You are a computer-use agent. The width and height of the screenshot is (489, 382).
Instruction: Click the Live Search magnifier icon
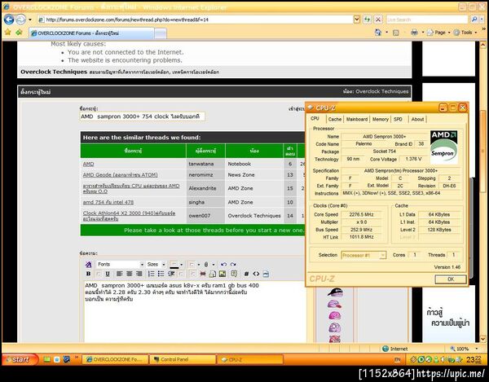(474, 20)
